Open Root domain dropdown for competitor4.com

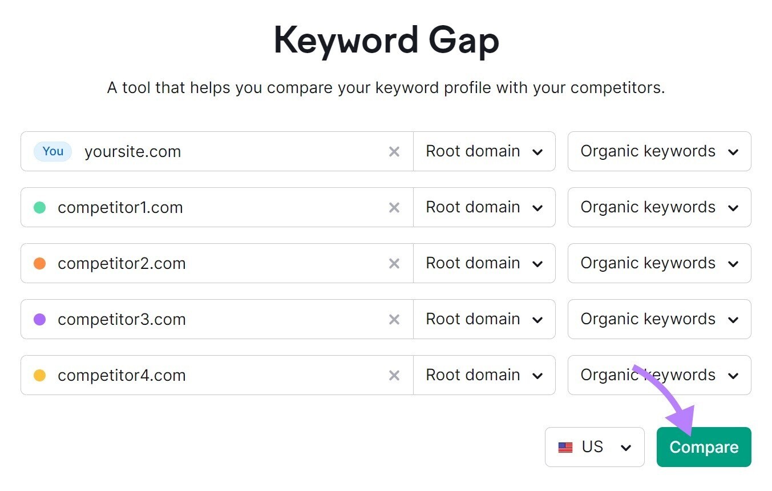coord(484,375)
